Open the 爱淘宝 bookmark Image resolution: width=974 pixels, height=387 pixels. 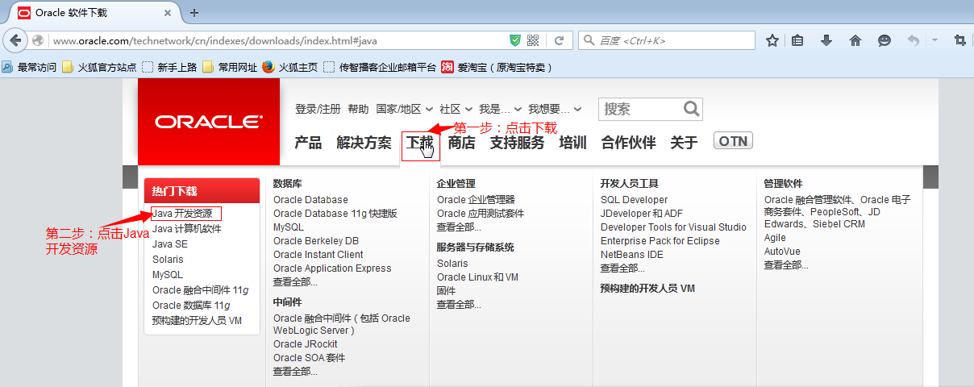pos(497,68)
